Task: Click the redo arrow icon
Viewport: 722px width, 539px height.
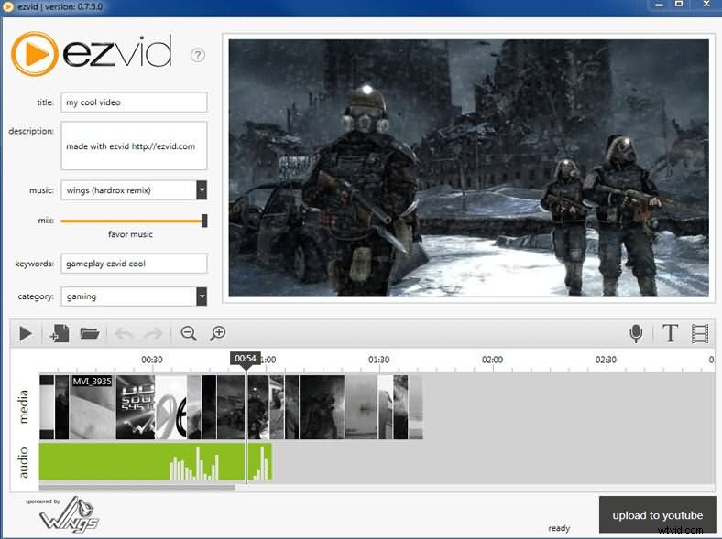Action: [153, 334]
